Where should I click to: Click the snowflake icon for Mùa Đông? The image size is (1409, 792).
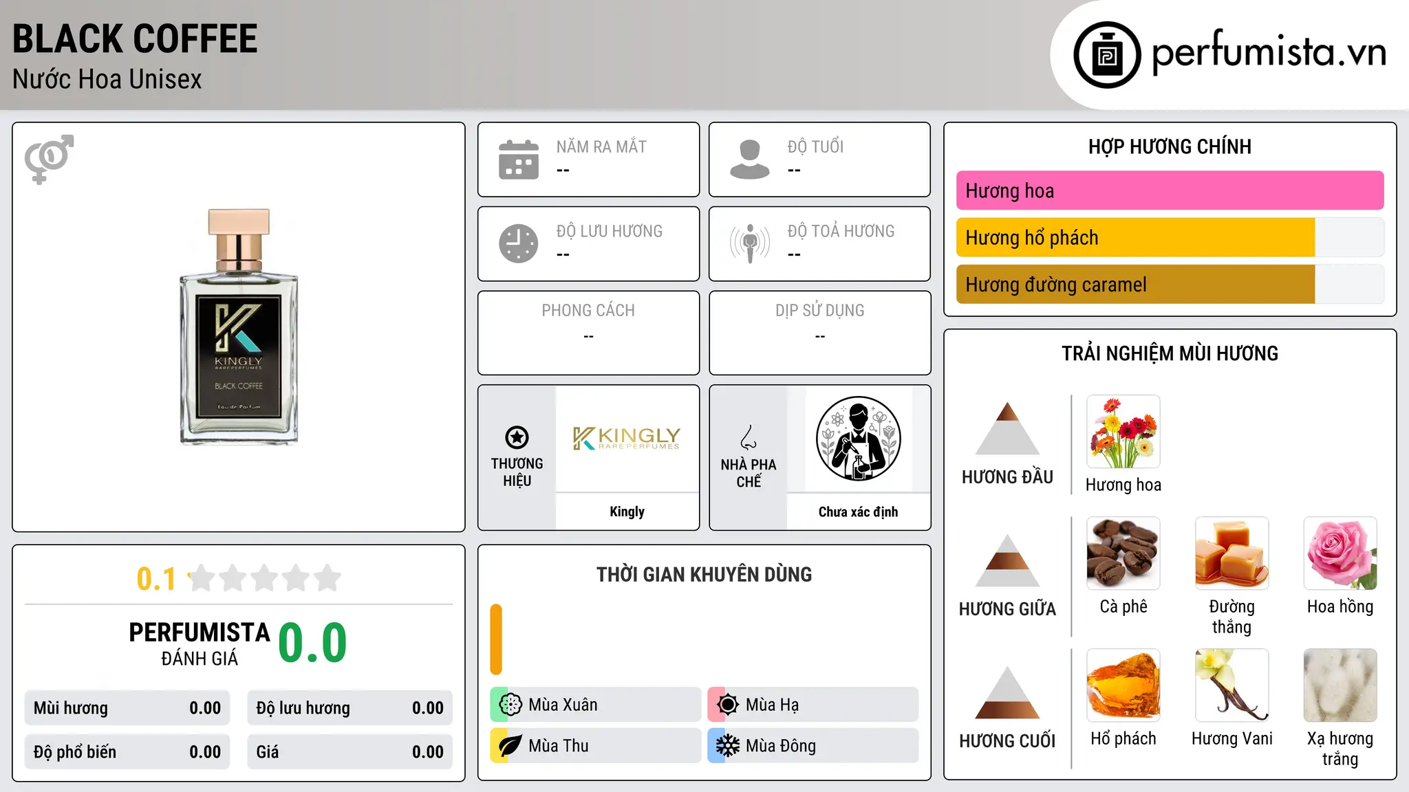coord(728,746)
